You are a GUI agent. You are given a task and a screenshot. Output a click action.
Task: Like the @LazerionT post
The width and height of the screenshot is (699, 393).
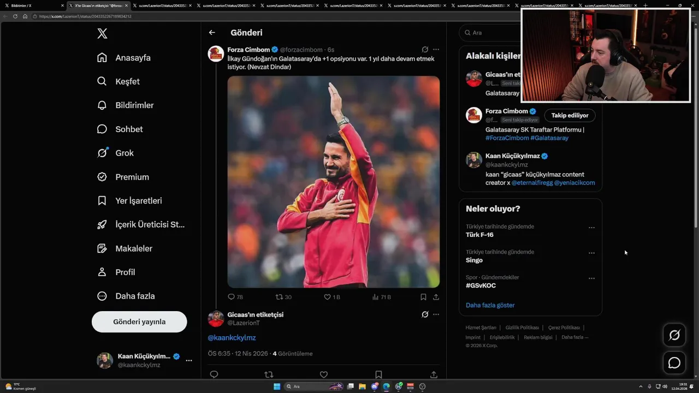pos(324,374)
